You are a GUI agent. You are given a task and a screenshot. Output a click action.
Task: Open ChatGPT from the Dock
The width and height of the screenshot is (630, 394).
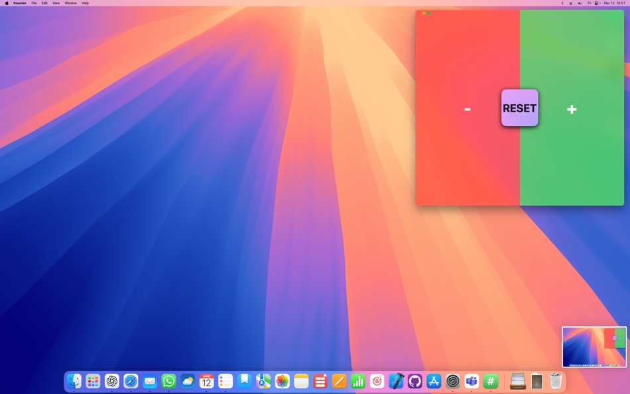[111, 381]
